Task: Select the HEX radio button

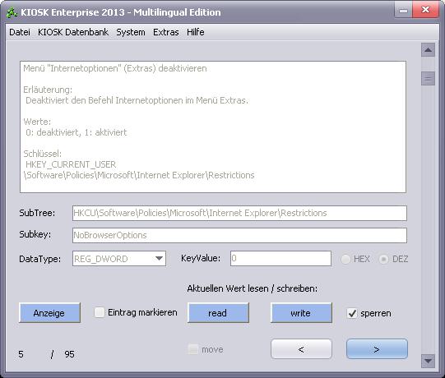Action: tap(345, 259)
